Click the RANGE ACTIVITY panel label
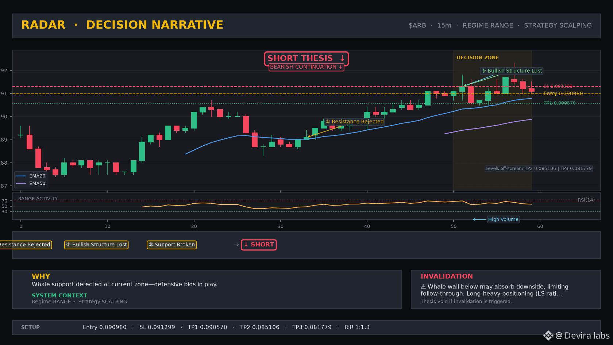613x345 pixels. click(38, 199)
